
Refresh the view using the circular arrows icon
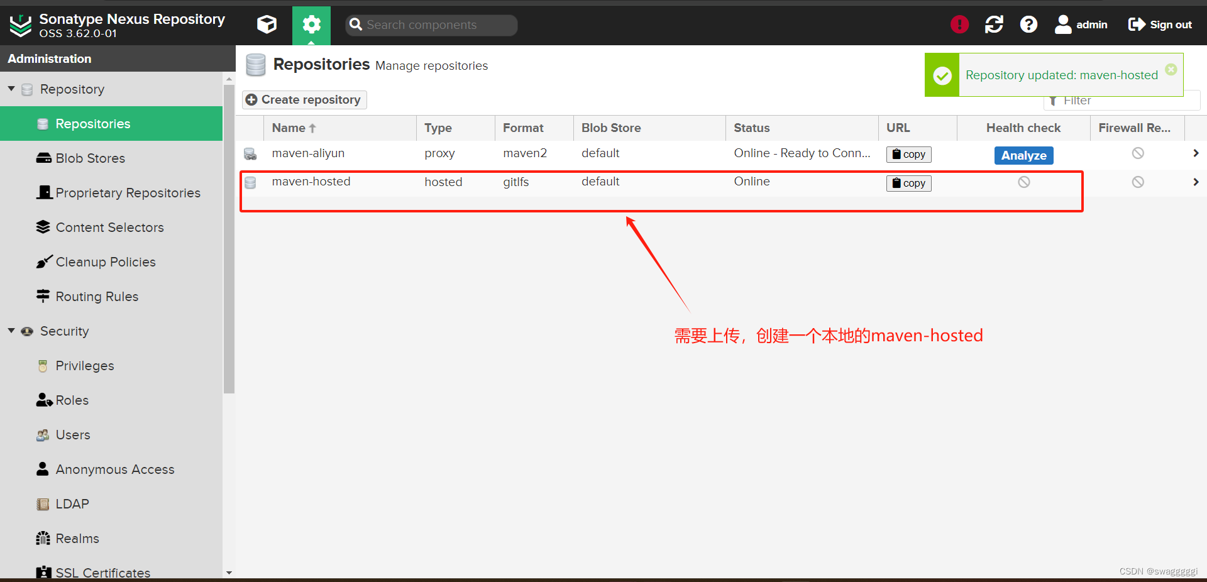point(993,25)
